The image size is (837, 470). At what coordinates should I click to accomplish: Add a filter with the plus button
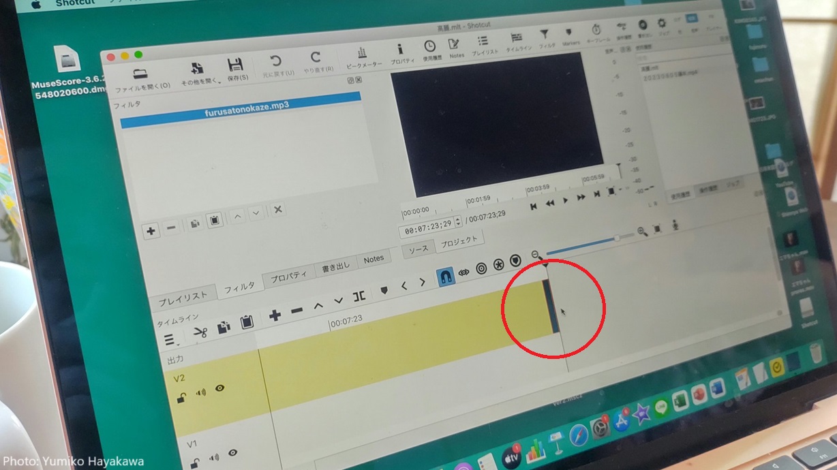pyautogui.click(x=151, y=231)
